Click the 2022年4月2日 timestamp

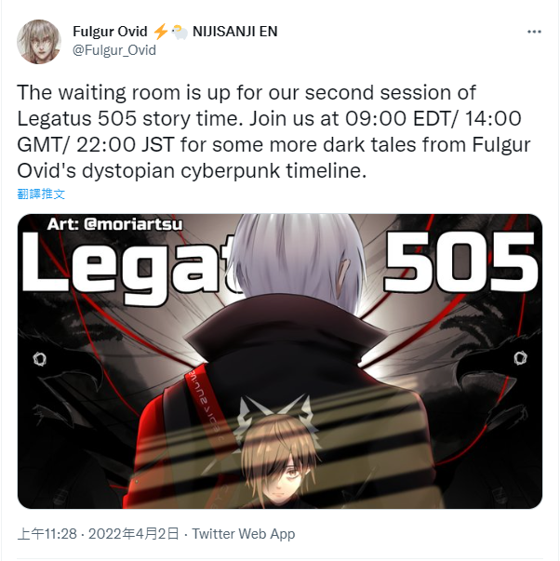[133, 534]
